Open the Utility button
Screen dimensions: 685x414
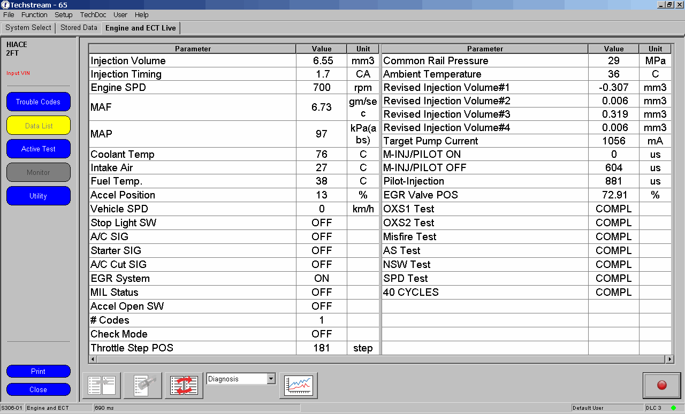tap(39, 196)
